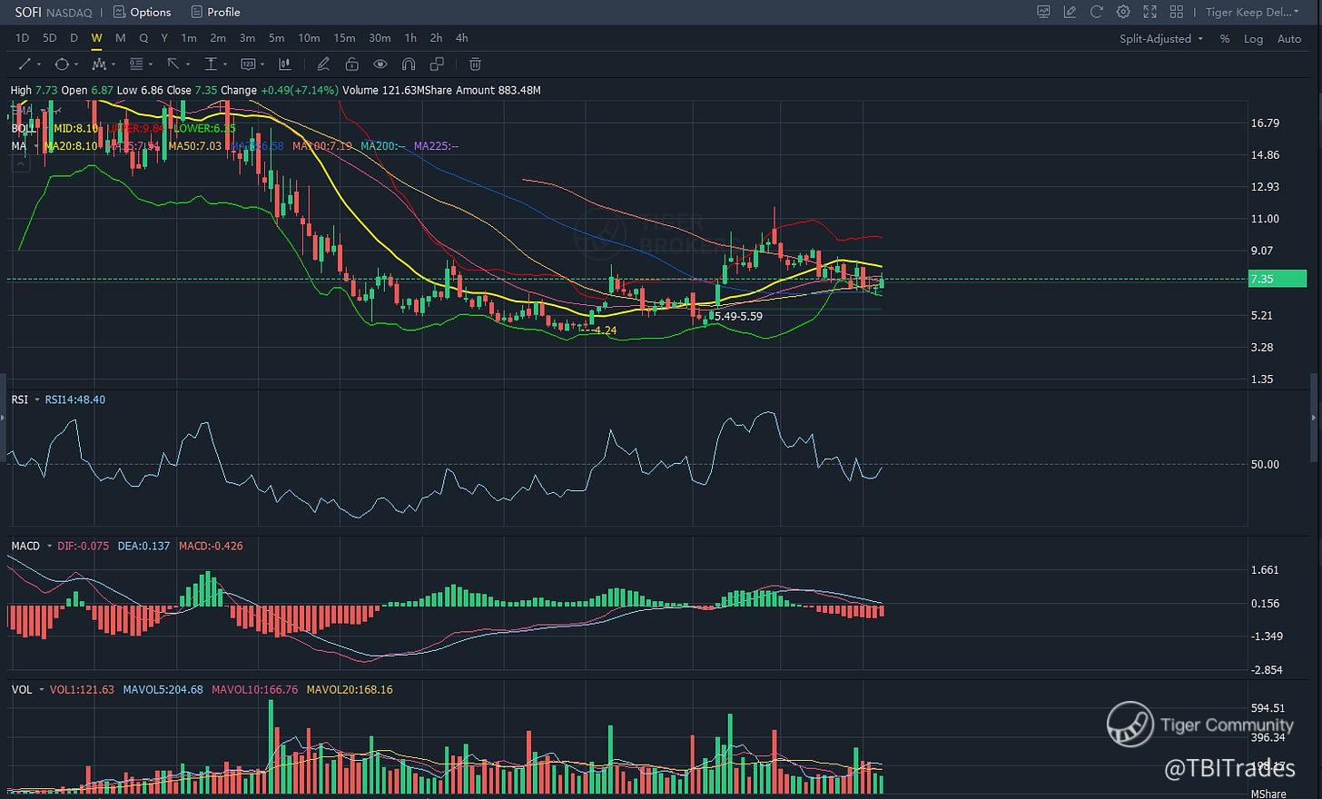Switch to the 10m timeframe
This screenshot has height=799, width=1322.
309,38
